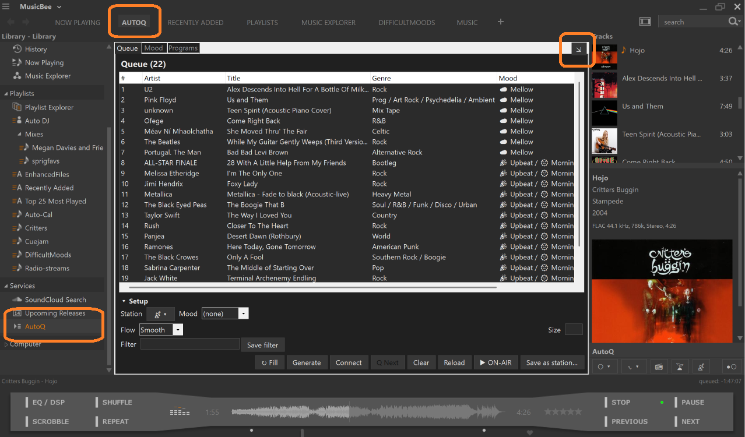Click the Connect button
The height and width of the screenshot is (437, 745).
pos(349,362)
